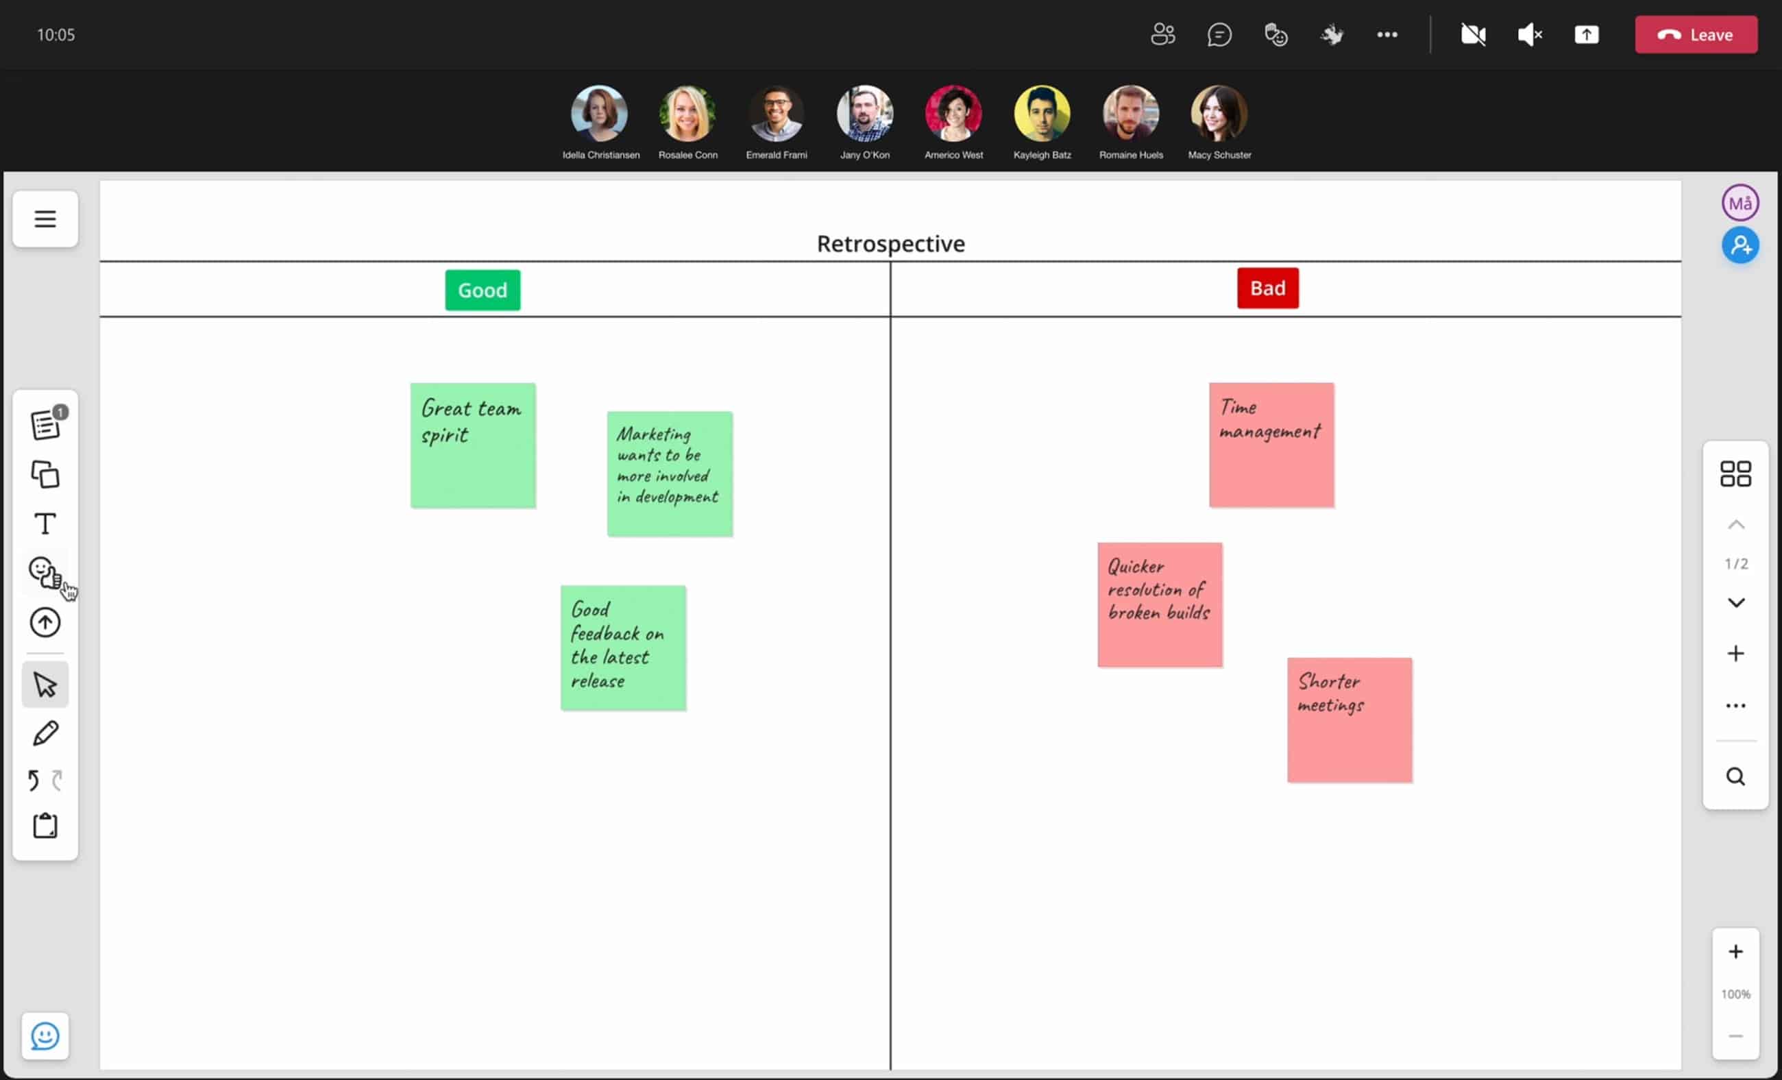Click the undo icon

[34, 781]
